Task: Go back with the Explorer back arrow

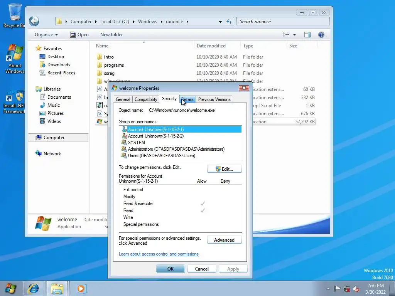Action: (34, 22)
